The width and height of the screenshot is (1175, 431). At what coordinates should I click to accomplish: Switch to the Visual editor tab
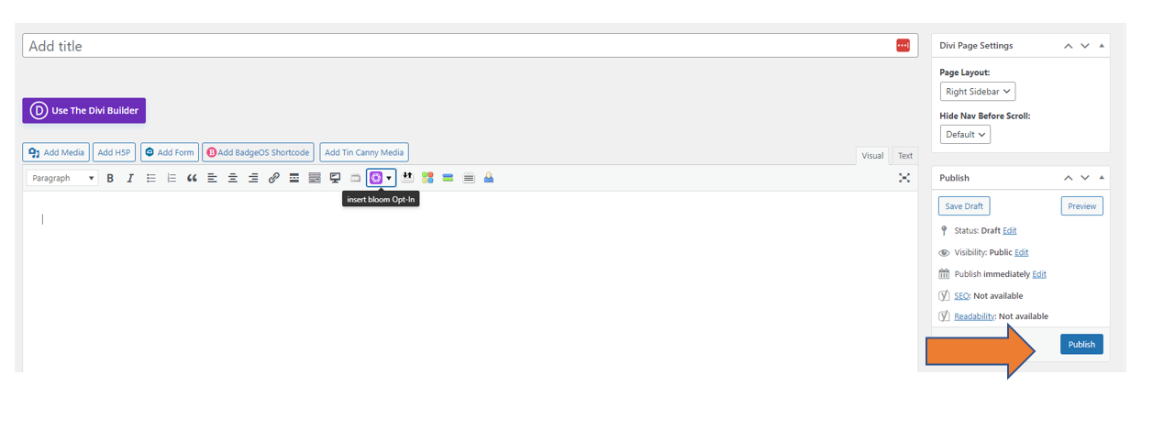point(872,156)
